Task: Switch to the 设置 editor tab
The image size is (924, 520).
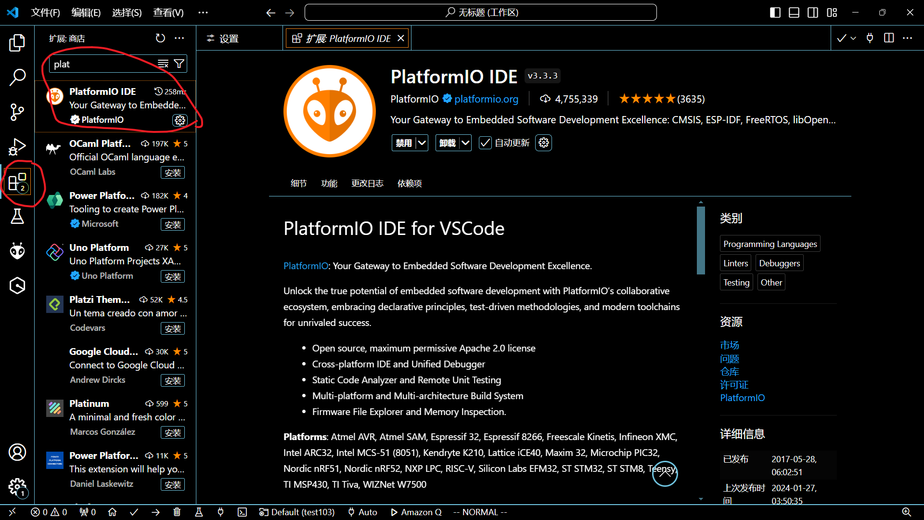Action: click(239, 38)
